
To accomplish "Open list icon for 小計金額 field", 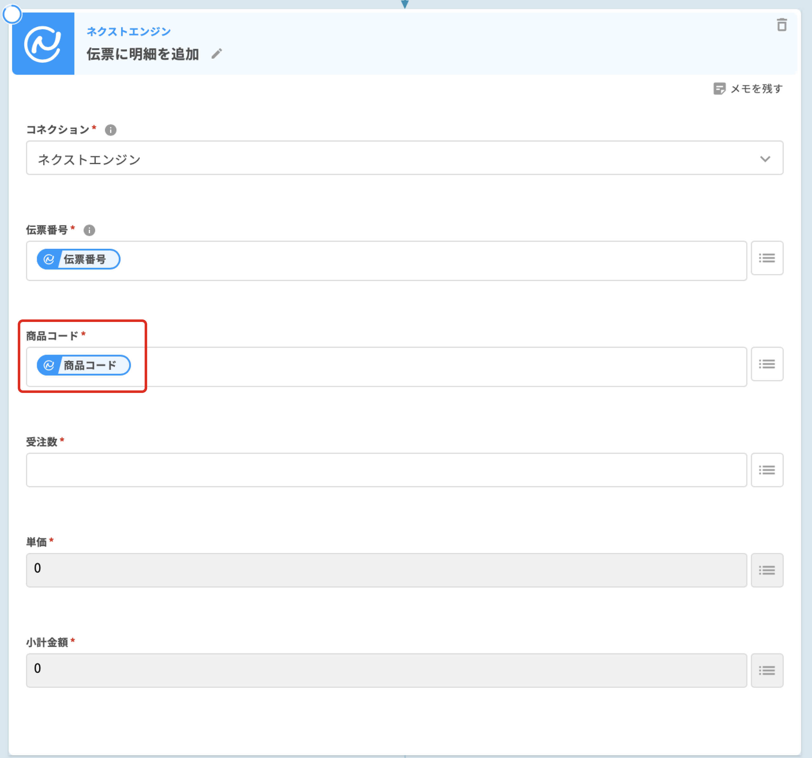I will [x=767, y=671].
